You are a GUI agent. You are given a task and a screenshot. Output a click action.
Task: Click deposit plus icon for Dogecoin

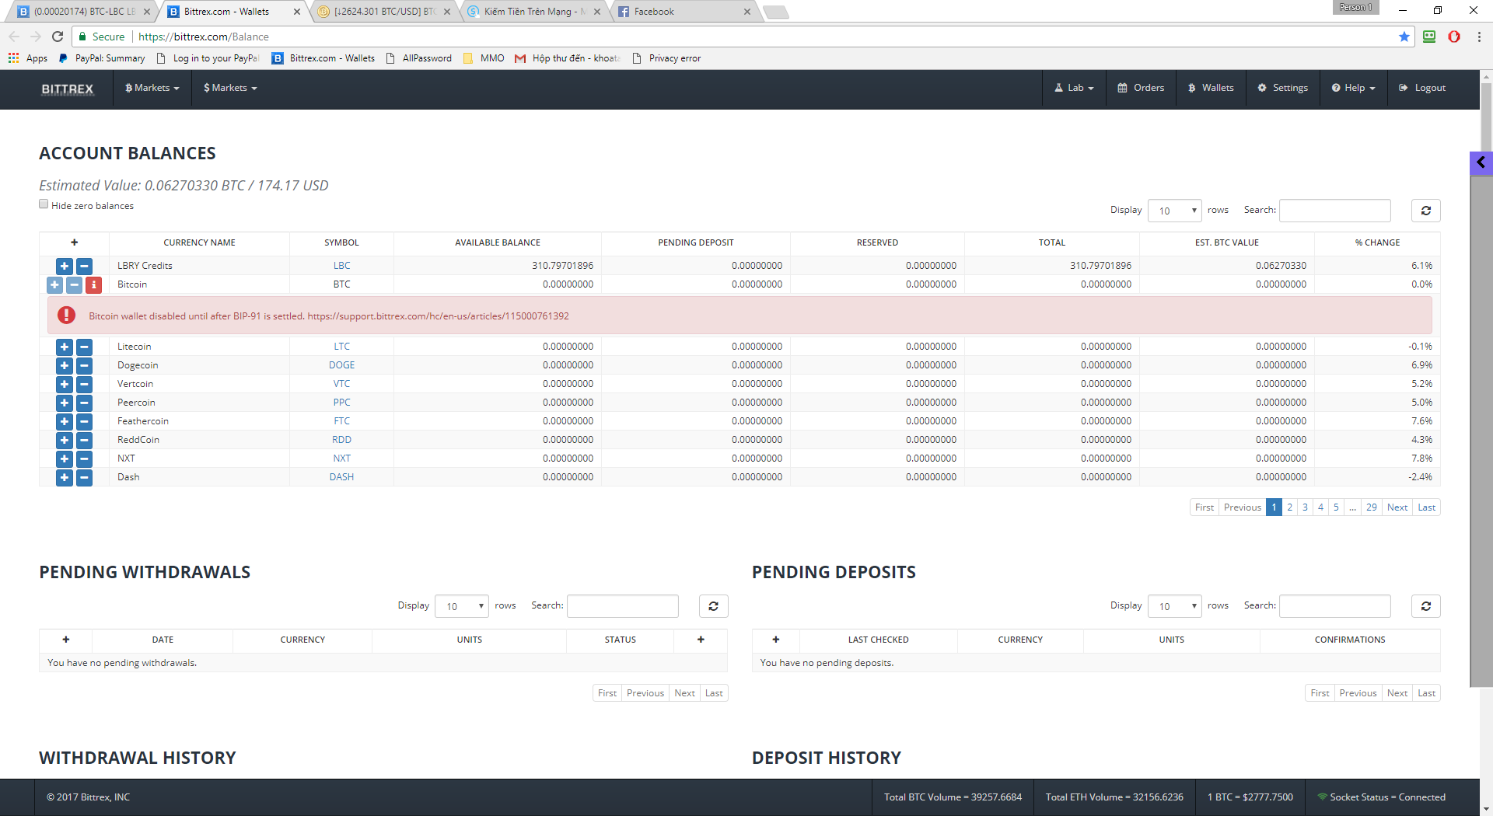(65, 365)
